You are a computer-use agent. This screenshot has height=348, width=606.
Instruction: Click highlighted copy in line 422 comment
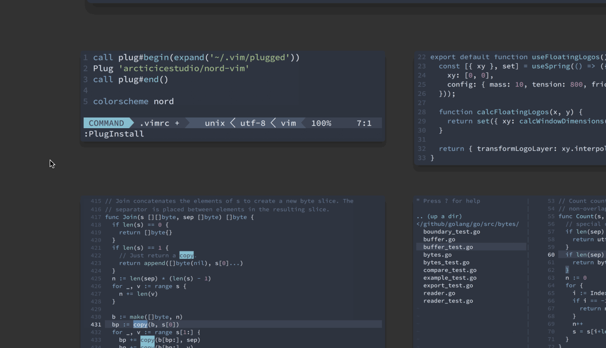(186, 255)
